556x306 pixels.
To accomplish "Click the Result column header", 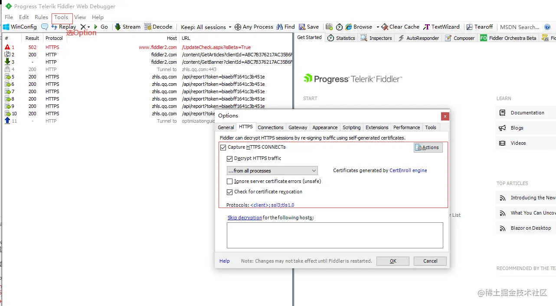I will pyautogui.click(x=33, y=38).
